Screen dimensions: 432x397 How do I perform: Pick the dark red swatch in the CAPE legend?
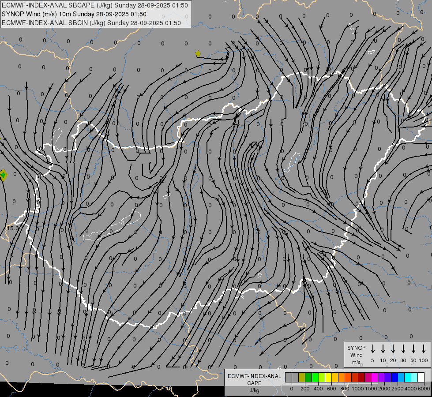(x=361, y=377)
